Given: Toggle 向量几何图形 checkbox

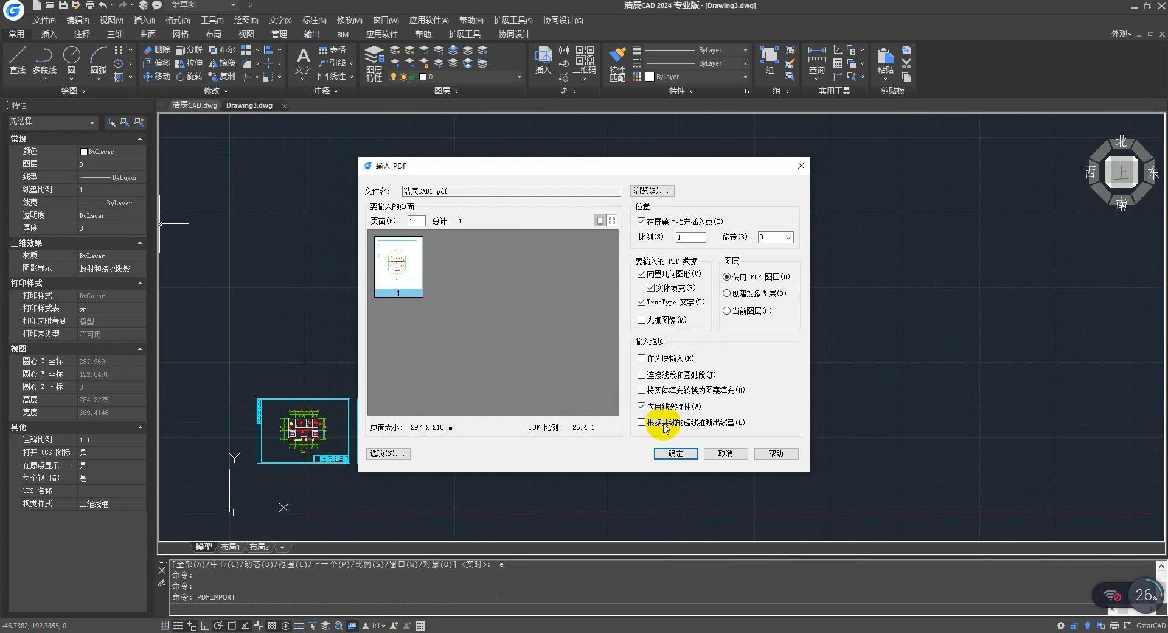Looking at the screenshot, I should (641, 274).
